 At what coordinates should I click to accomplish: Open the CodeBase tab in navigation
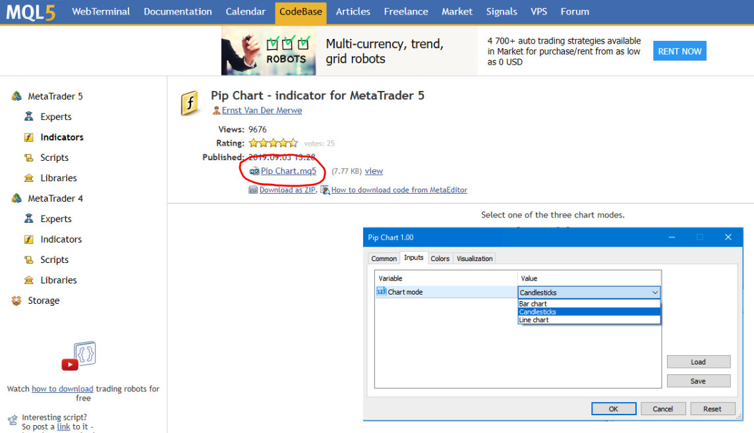coord(301,12)
